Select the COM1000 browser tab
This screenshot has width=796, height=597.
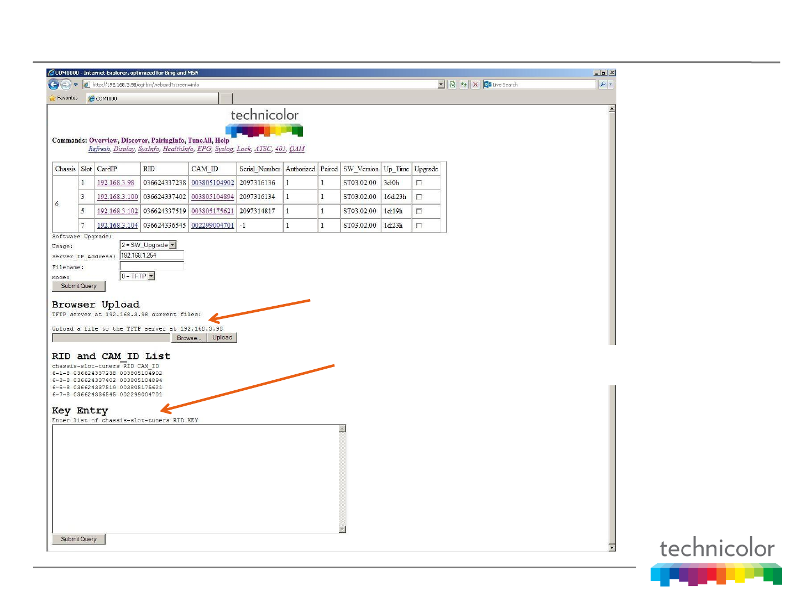(x=152, y=98)
